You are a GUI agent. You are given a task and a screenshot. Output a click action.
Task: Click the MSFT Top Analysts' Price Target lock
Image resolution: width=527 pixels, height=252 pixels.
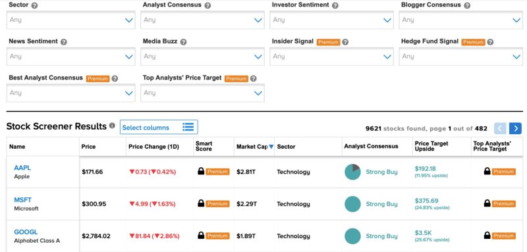click(x=487, y=203)
